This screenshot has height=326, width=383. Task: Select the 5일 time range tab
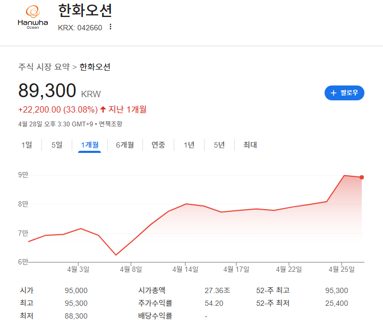(57, 145)
